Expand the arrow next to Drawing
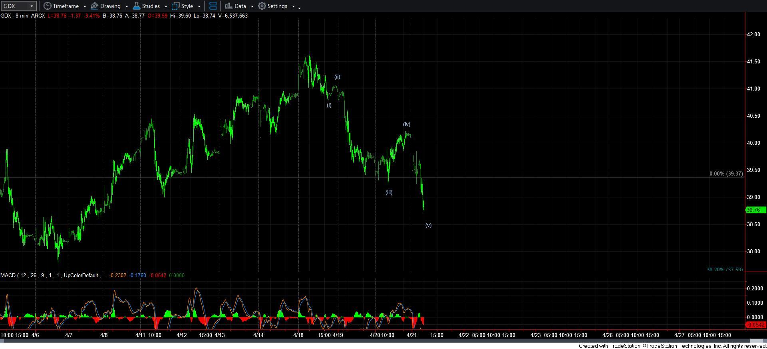The width and height of the screenshot is (767, 349). [127, 6]
